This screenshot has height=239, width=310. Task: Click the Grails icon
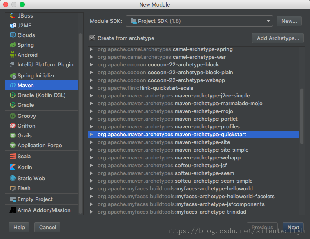(13, 135)
